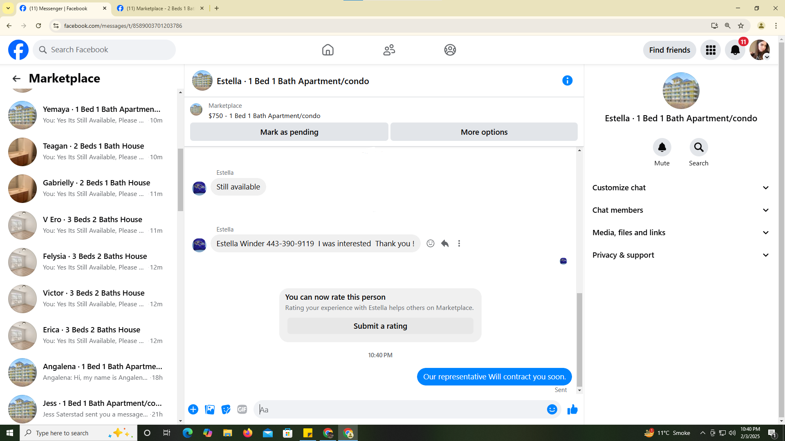Send a thumbs up like
This screenshot has width=785, height=441.
pyautogui.click(x=572, y=410)
